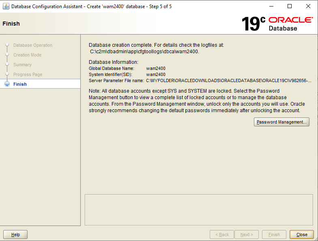This screenshot has height=241, width=318.
Task: Click the Server Parameter File name label
Action: pos(116,80)
